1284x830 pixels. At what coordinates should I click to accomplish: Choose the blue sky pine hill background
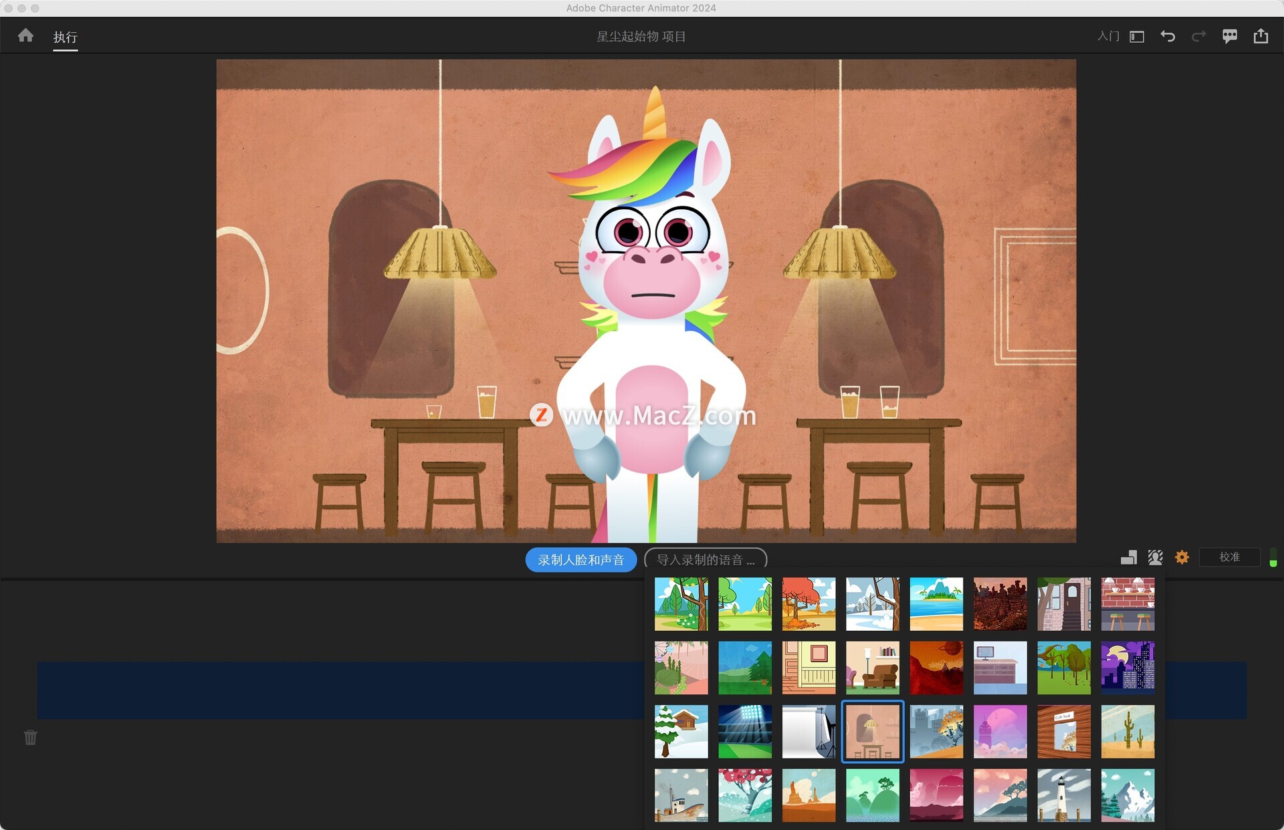point(745,668)
